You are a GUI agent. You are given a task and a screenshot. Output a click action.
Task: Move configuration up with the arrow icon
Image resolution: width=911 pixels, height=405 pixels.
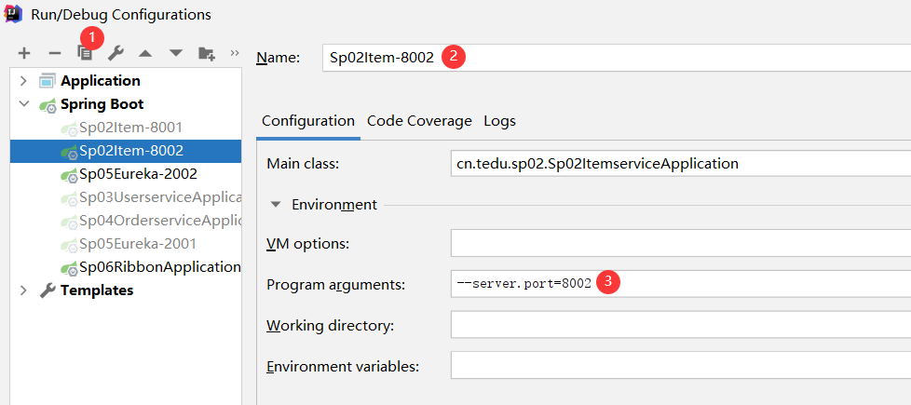point(145,53)
